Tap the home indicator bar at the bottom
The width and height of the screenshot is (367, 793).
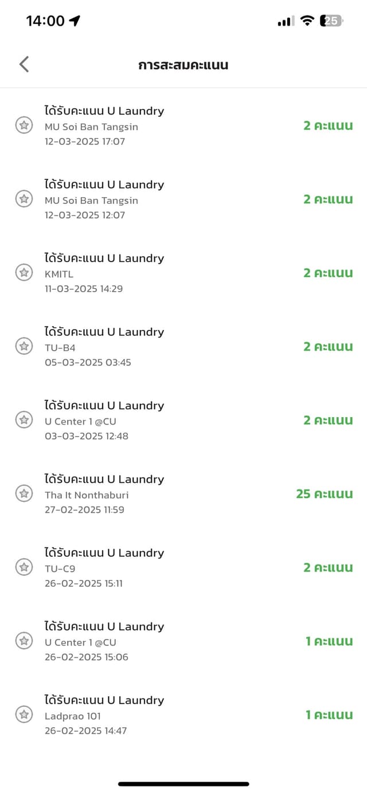(x=183, y=783)
